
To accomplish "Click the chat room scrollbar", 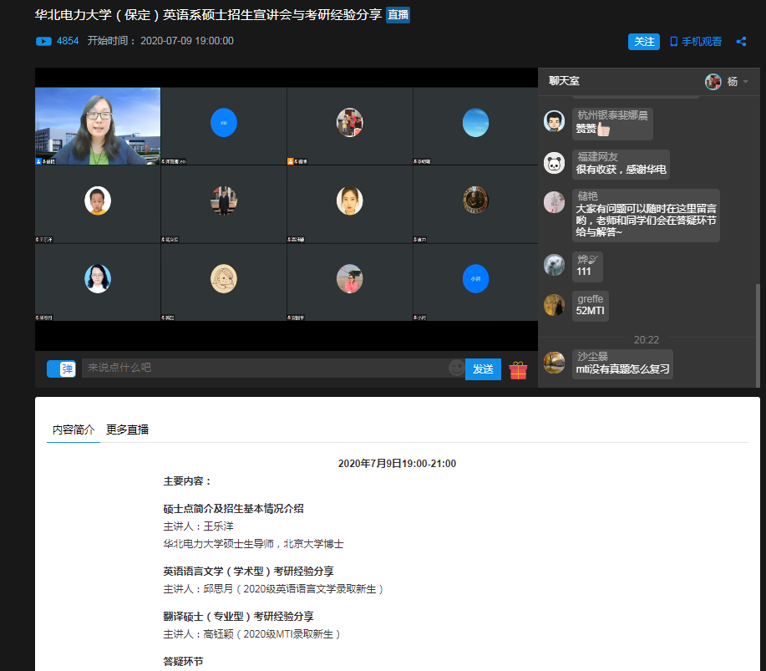I will (757, 335).
